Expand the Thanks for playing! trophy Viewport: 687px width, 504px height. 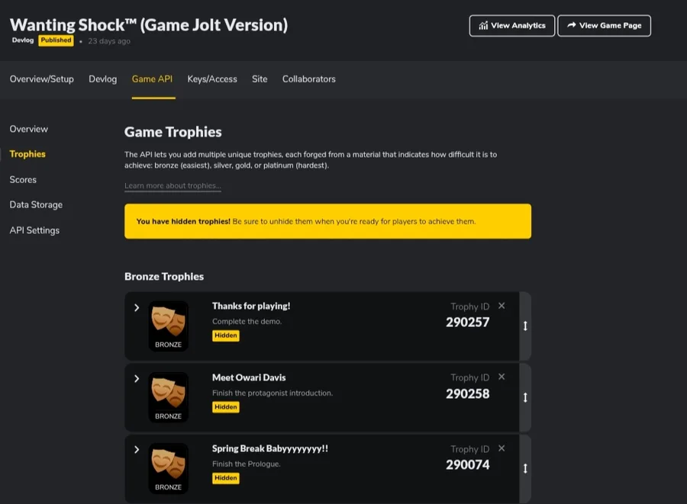(x=137, y=307)
